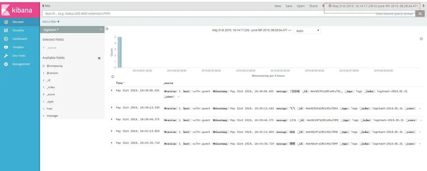Collapse the field sidebar with the arrow
The image size is (427, 171).
tap(107, 29)
